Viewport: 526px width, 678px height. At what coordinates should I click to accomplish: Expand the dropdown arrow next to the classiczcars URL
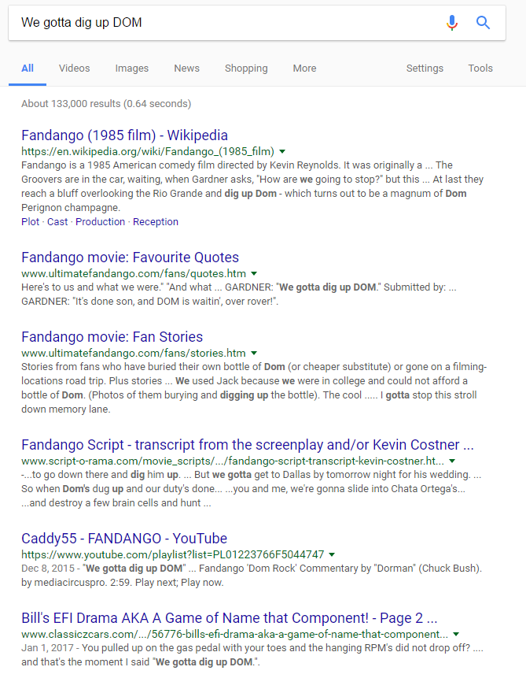[456, 635]
